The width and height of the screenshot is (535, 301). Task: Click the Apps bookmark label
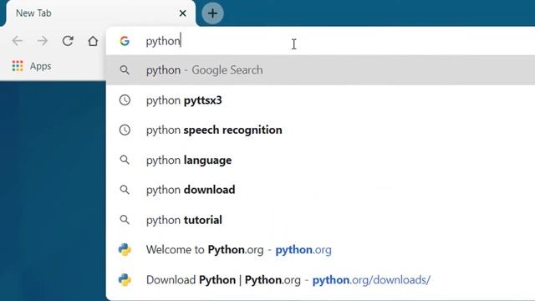[x=41, y=66]
